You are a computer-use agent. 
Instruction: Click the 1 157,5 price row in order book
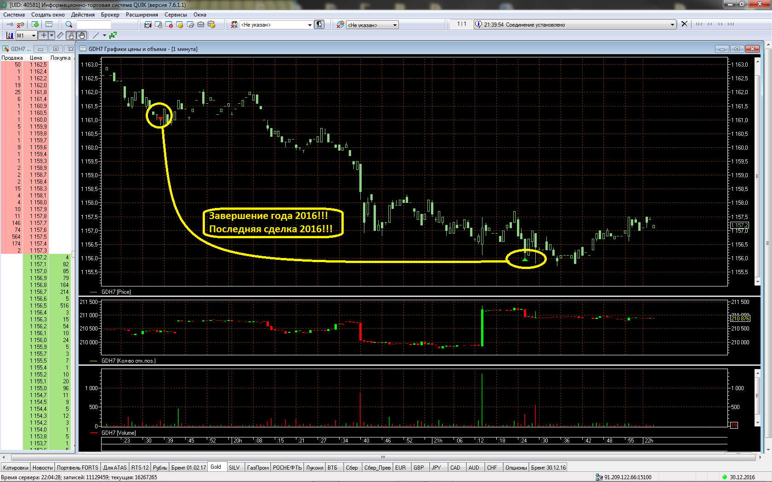[x=37, y=237]
